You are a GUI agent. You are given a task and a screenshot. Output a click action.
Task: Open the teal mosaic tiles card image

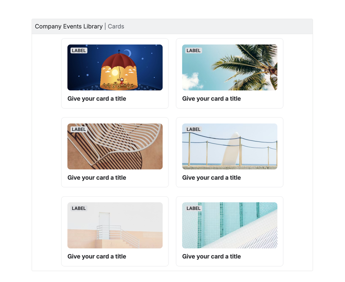[230, 225]
